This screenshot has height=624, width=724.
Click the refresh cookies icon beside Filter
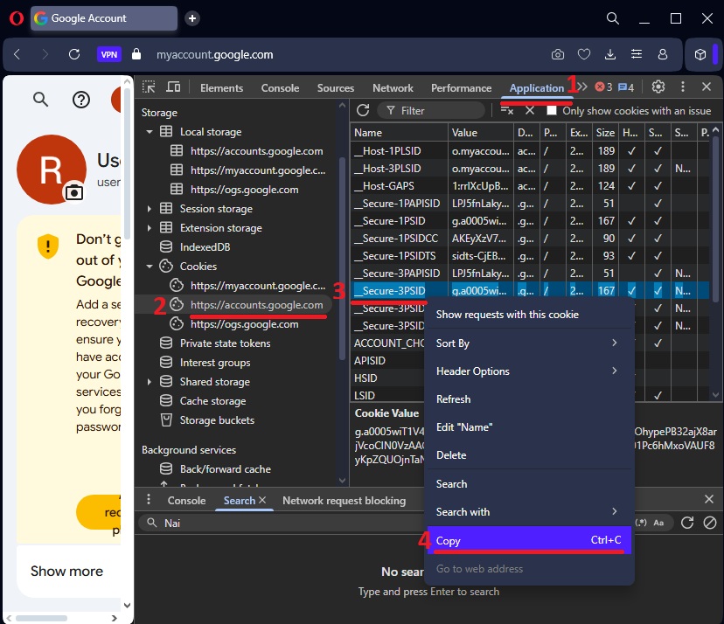point(363,111)
